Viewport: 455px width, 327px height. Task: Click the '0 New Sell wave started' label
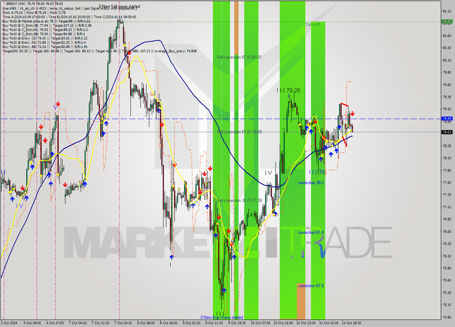click(x=119, y=6)
